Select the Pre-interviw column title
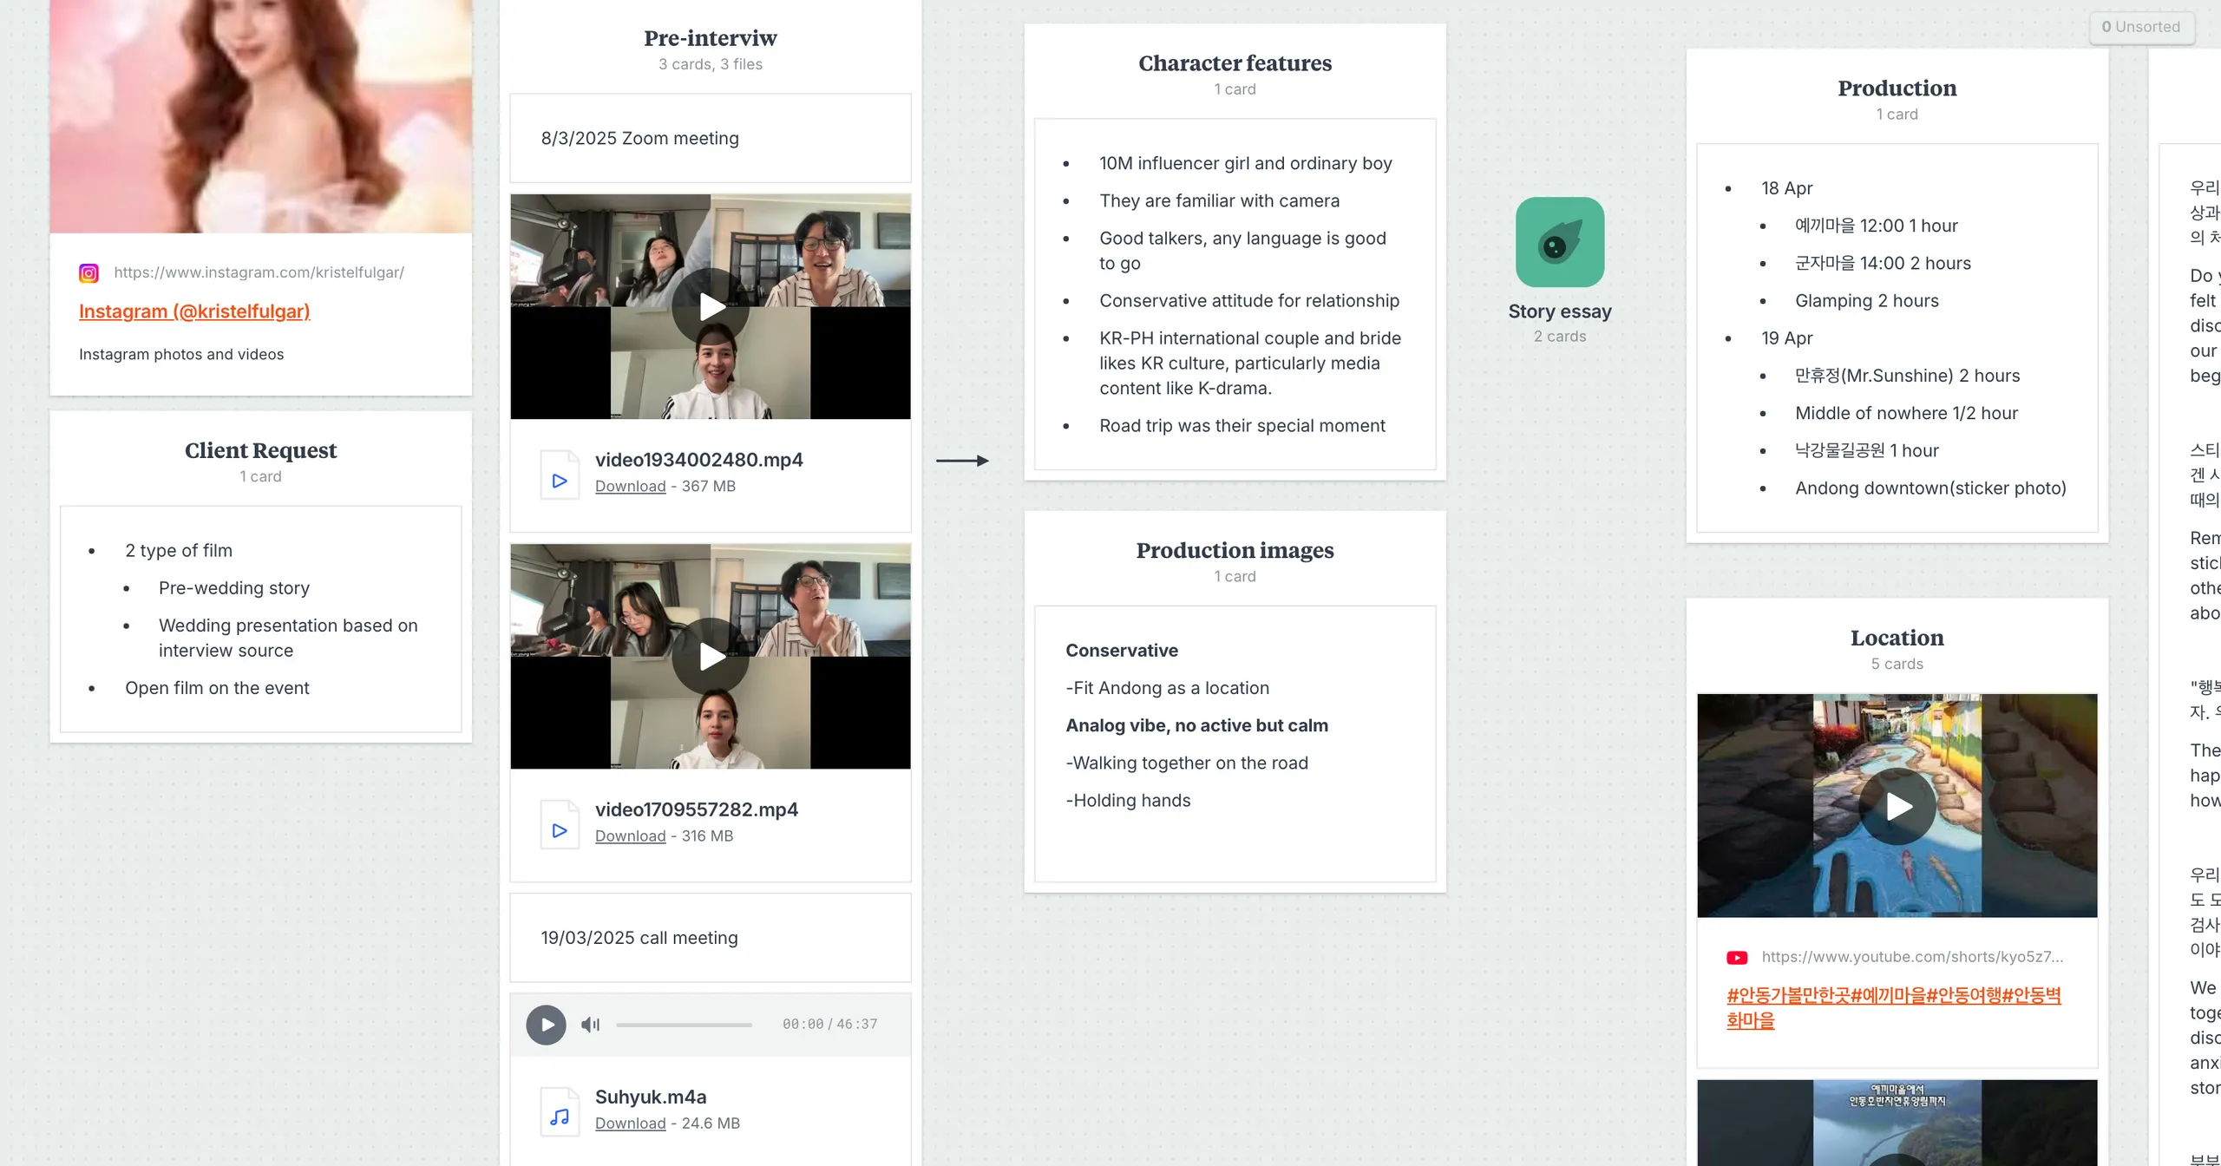The width and height of the screenshot is (2221, 1166). pos(711,38)
